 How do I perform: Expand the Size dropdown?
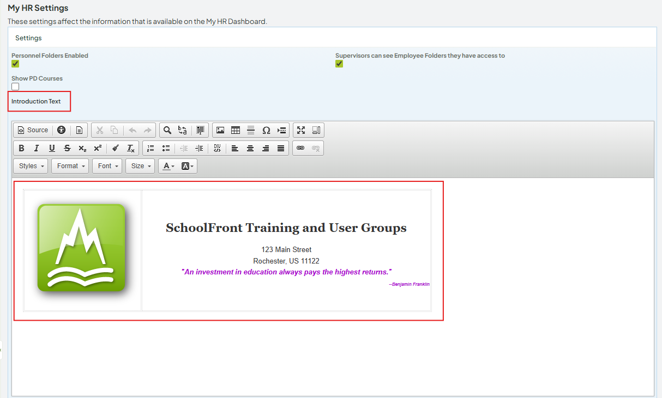click(x=140, y=166)
